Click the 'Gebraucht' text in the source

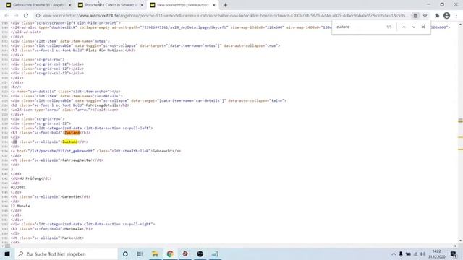[x=162, y=151]
